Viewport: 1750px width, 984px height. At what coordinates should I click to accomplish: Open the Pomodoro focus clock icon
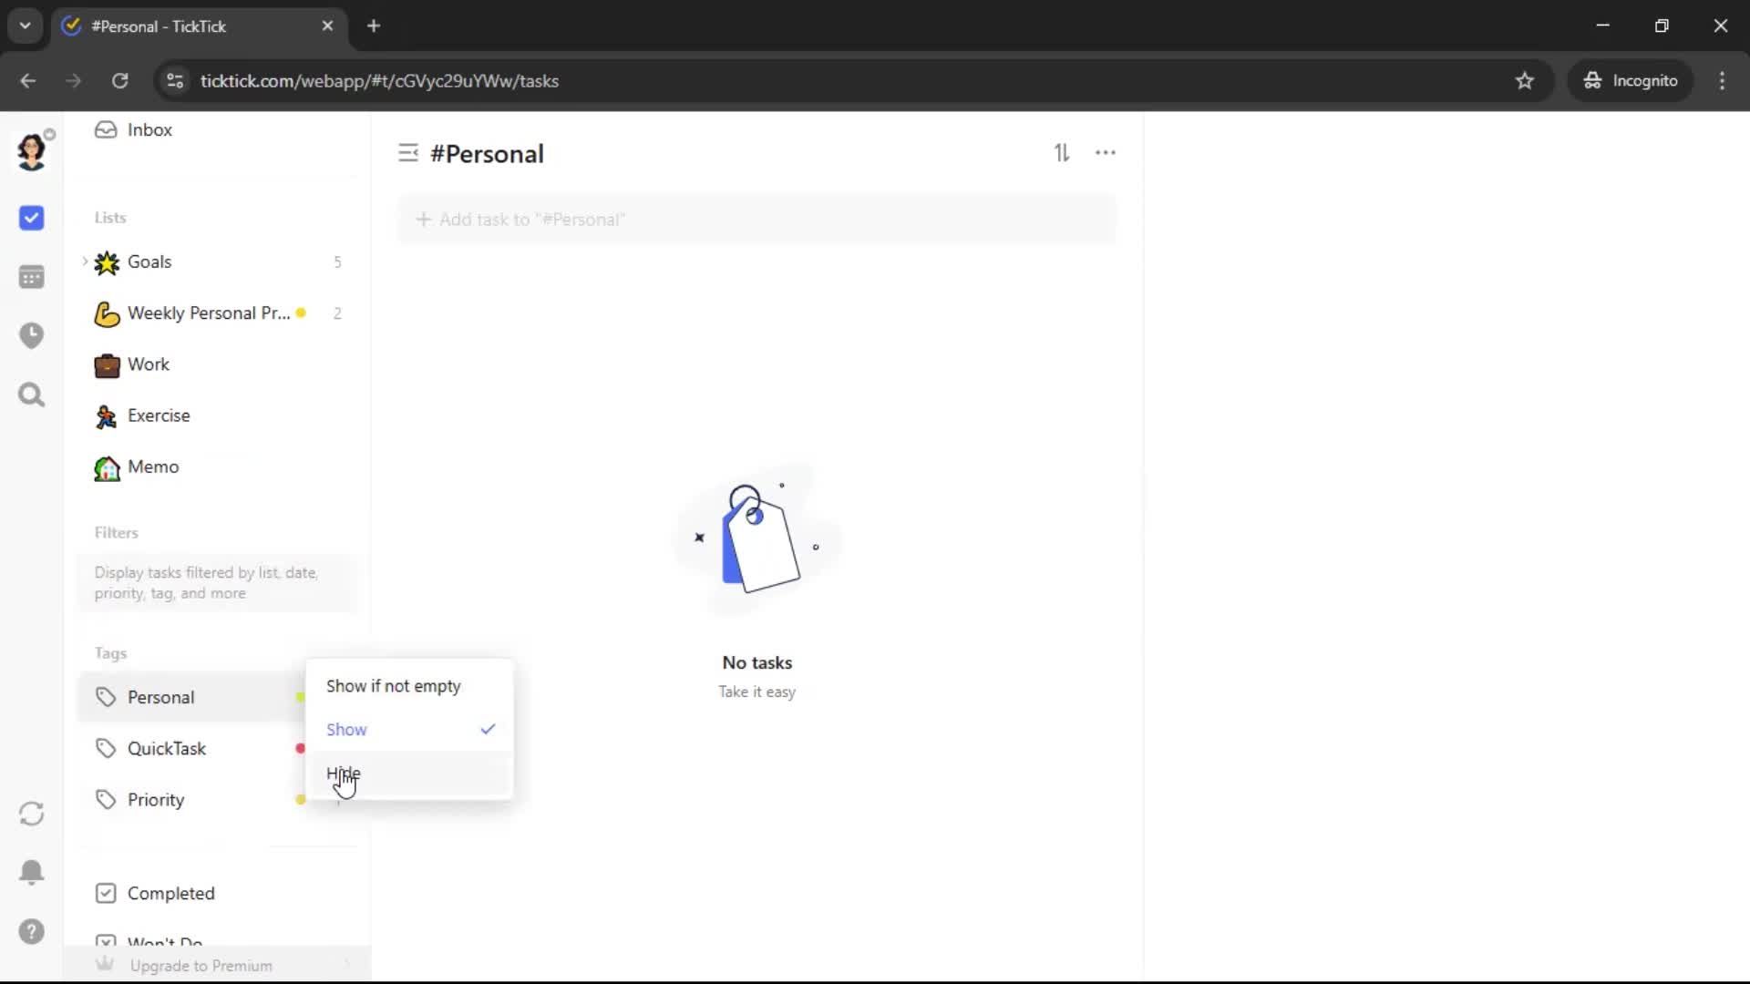click(x=31, y=335)
